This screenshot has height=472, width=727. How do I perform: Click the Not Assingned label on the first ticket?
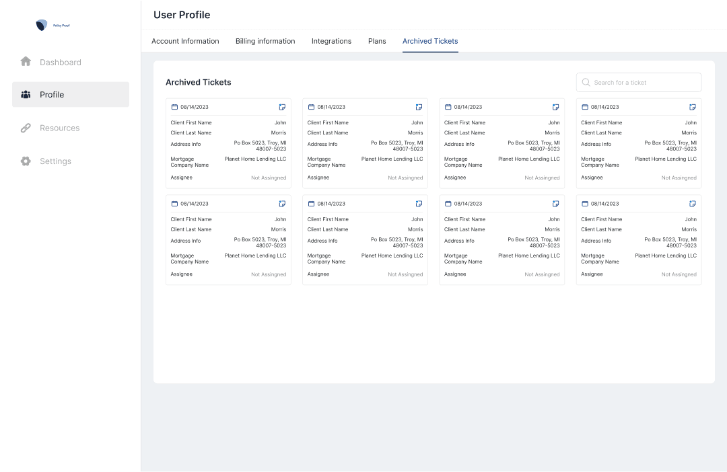click(x=269, y=178)
